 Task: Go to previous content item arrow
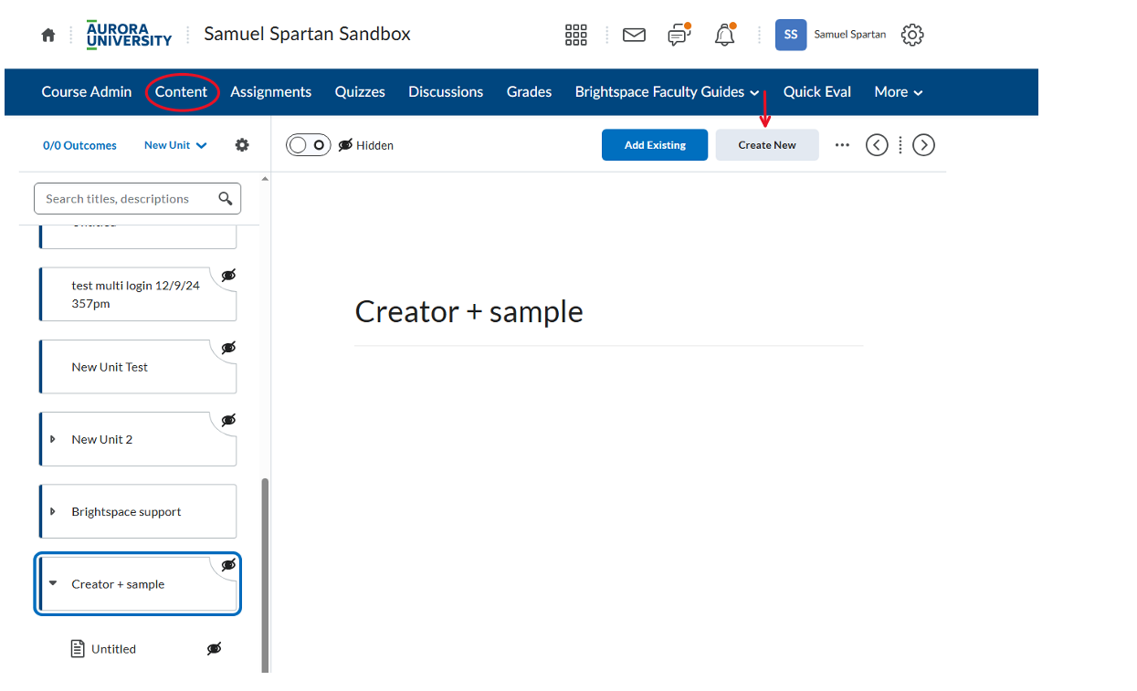[877, 145]
